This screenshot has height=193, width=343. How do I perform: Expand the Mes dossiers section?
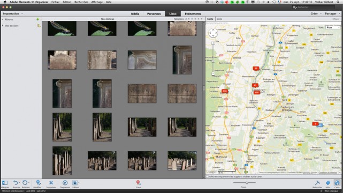(x=3, y=26)
